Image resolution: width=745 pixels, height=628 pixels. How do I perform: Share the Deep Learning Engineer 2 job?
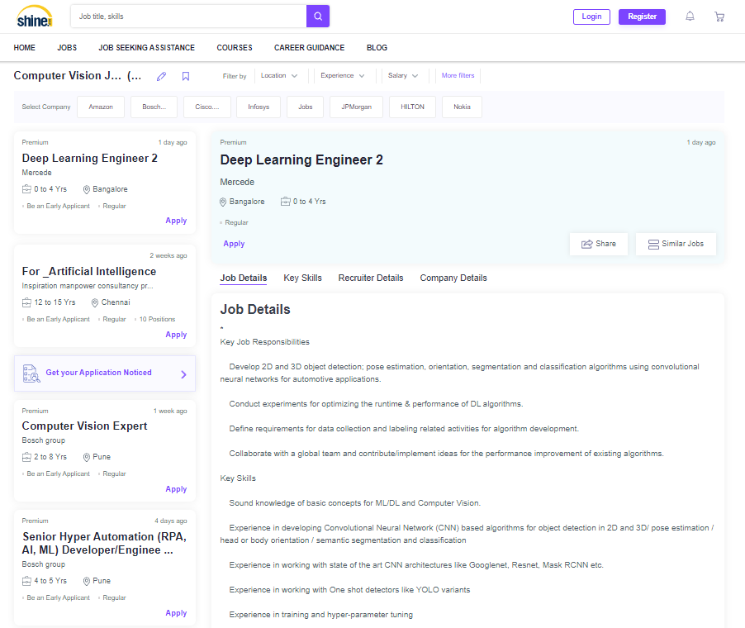pyautogui.click(x=599, y=244)
